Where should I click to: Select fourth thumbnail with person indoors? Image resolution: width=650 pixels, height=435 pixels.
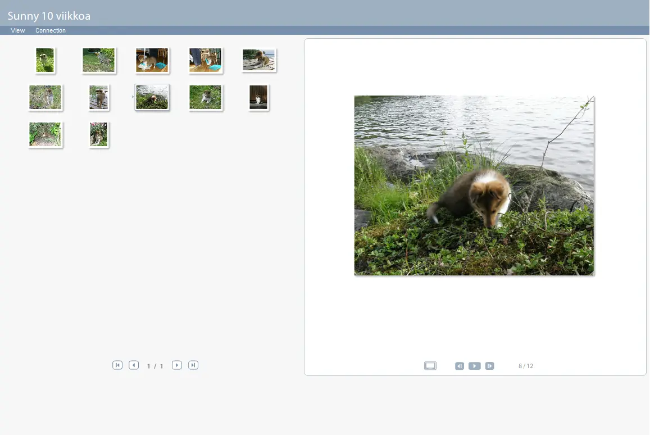(x=205, y=60)
